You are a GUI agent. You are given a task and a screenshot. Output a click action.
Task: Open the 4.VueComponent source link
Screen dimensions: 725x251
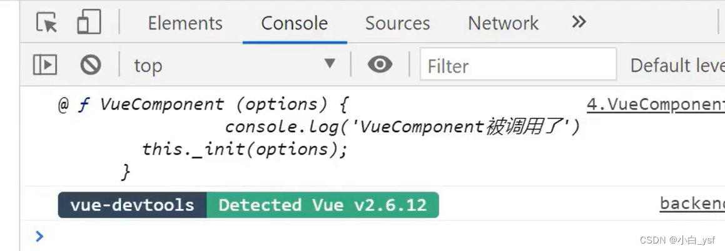(x=656, y=105)
